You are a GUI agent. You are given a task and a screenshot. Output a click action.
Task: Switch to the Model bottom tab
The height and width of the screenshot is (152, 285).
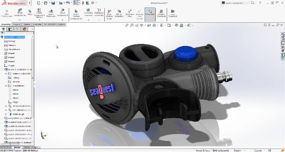(17, 147)
